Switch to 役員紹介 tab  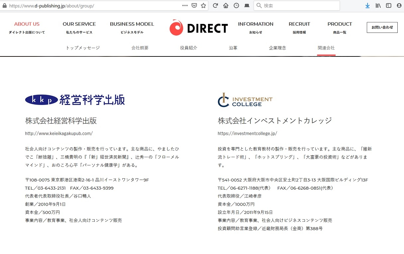pos(189,48)
